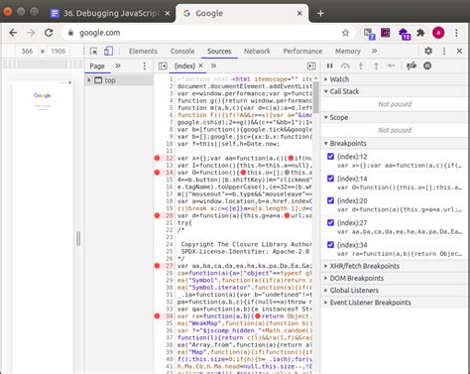Click the code editor vertical scrollbar

coord(316,98)
